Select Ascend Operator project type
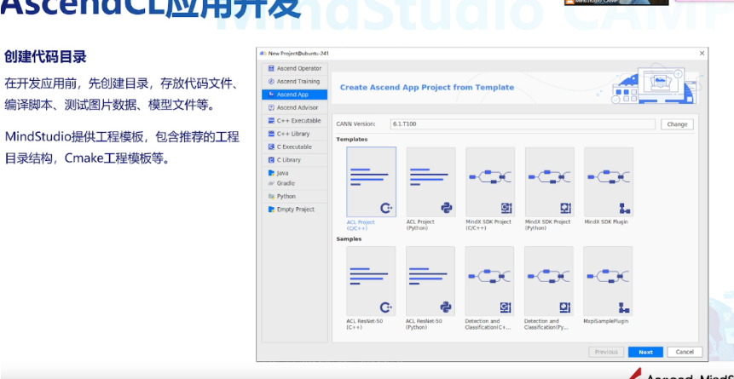The image size is (734, 379). pos(294,68)
